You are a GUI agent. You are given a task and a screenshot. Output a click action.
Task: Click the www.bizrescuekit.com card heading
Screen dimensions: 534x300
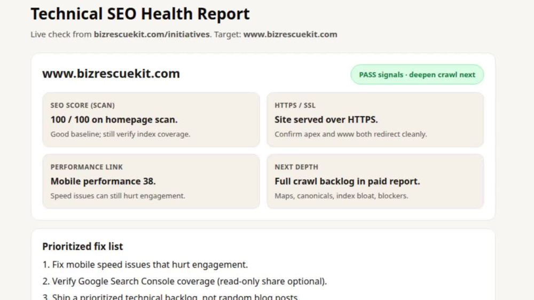[x=111, y=74]
